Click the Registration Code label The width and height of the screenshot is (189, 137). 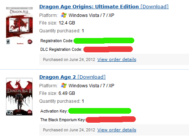pos(57,41)
